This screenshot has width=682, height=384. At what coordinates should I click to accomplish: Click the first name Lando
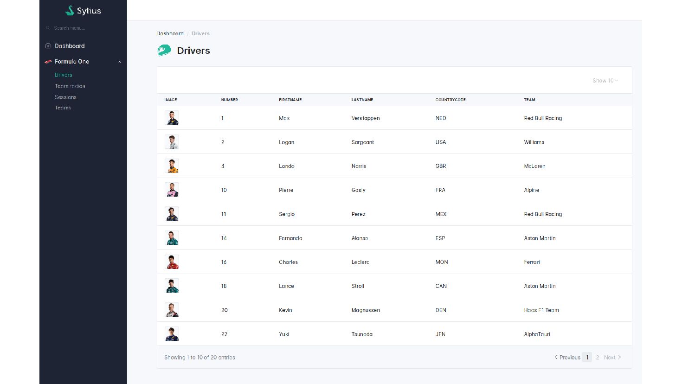[287, 166]
